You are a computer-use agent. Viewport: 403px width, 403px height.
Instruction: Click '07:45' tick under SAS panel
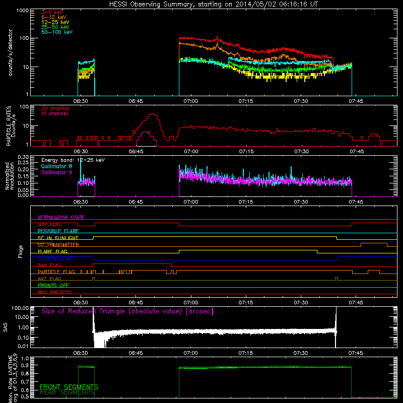(356, 353)
